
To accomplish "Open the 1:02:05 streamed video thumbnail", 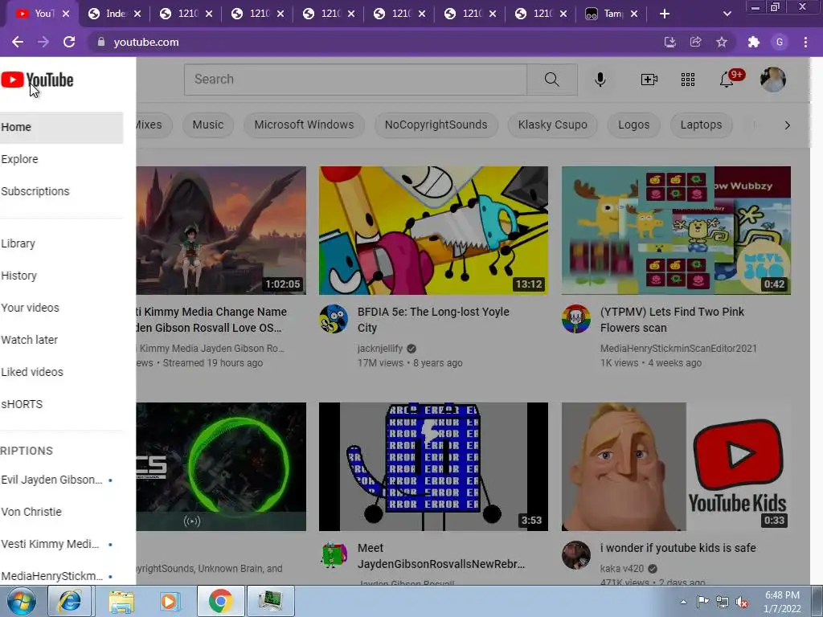I will [x=221, y=231].
